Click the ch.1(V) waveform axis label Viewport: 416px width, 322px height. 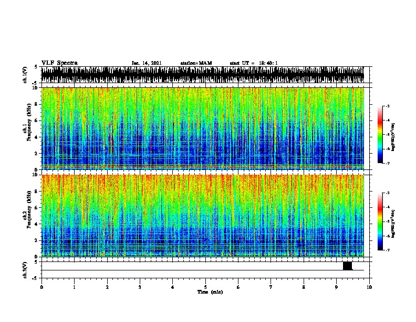click(x=25, y=75)
